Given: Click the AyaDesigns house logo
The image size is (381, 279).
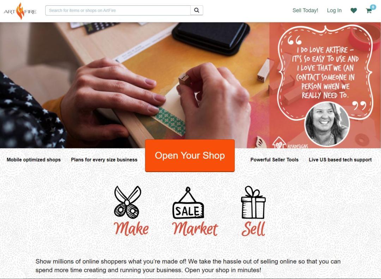Looking at the screenshot, I should pos(279,142).
